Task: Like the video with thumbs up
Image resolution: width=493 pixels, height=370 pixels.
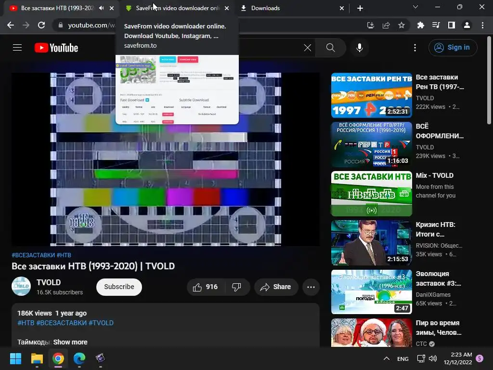Action: coord(206,287)
